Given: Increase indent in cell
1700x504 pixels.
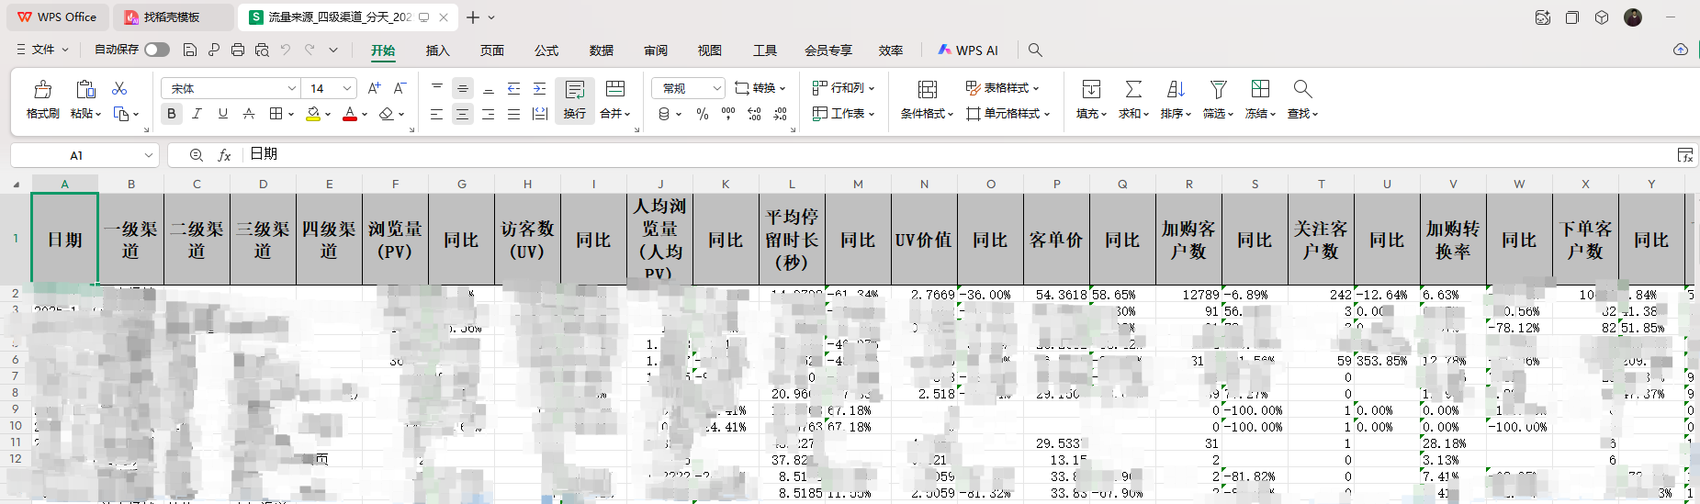Looking at the screenshot, I should tap(540, 88).
